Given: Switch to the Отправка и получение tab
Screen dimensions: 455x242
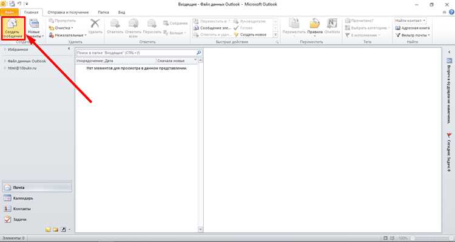Looking at the screenshot, I should [68, 13].
